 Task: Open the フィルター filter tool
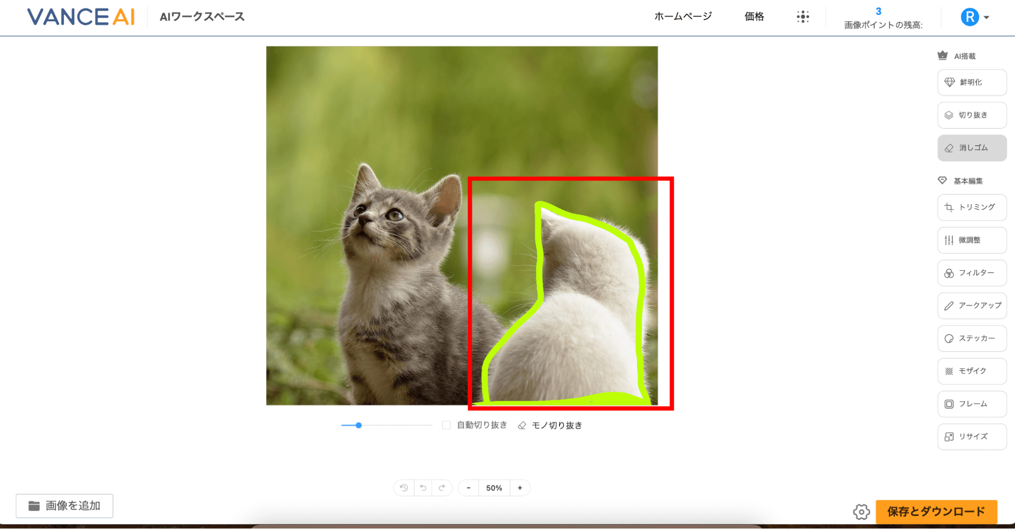coord(971,273)
